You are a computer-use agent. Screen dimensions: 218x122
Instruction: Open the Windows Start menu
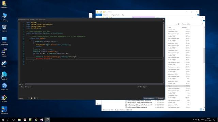coord(3,120)
